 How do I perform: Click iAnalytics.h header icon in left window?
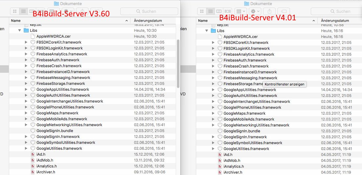point(33,166)
